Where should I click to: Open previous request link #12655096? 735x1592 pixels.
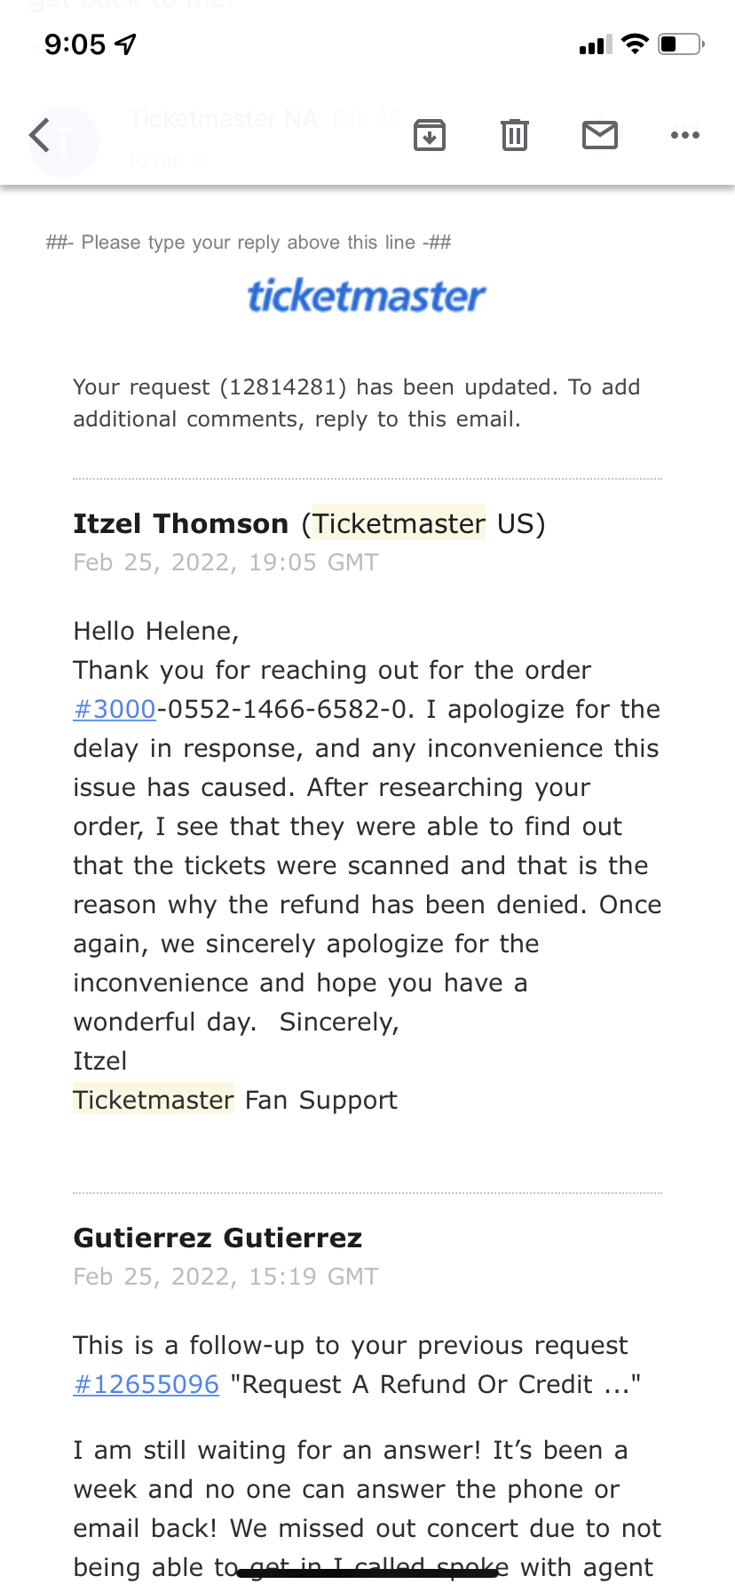tap(146, 1384)
